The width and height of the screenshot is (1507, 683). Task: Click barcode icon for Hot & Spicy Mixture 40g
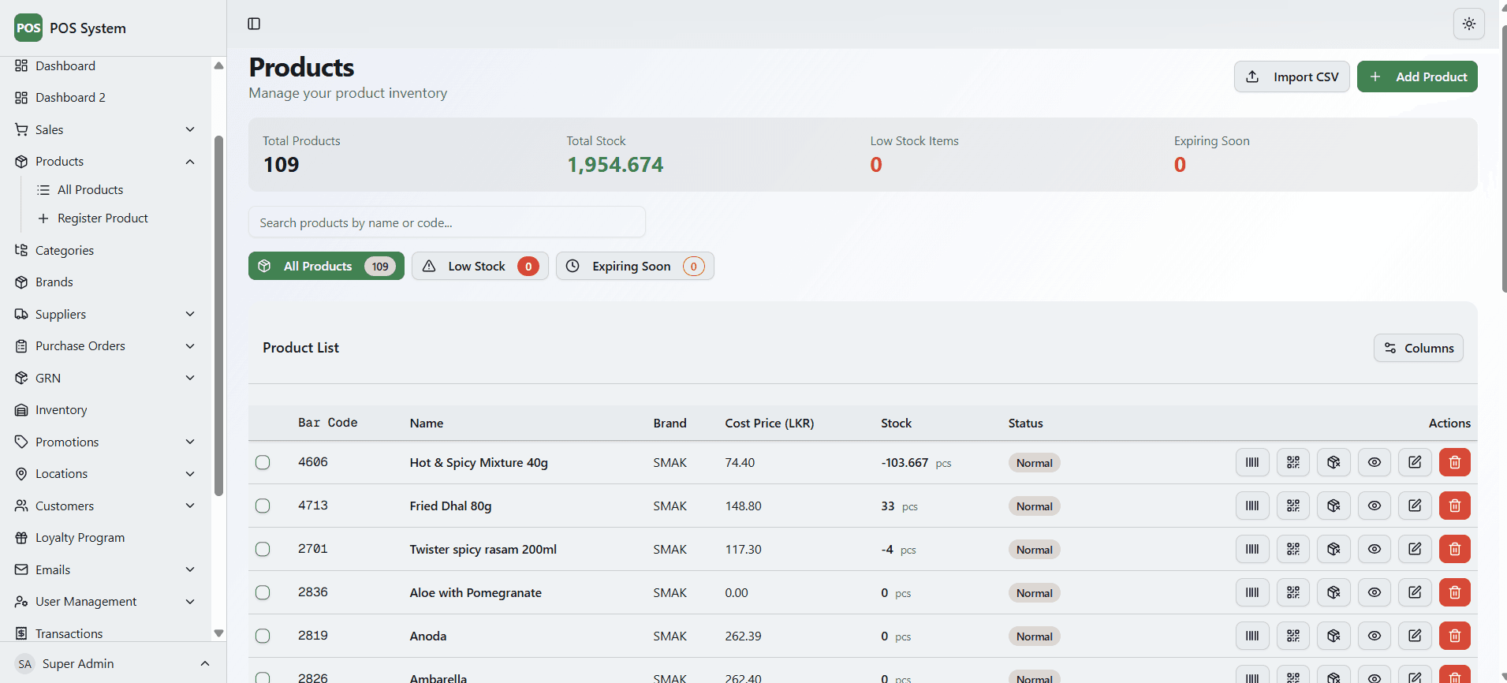(x=1252, y=462)
